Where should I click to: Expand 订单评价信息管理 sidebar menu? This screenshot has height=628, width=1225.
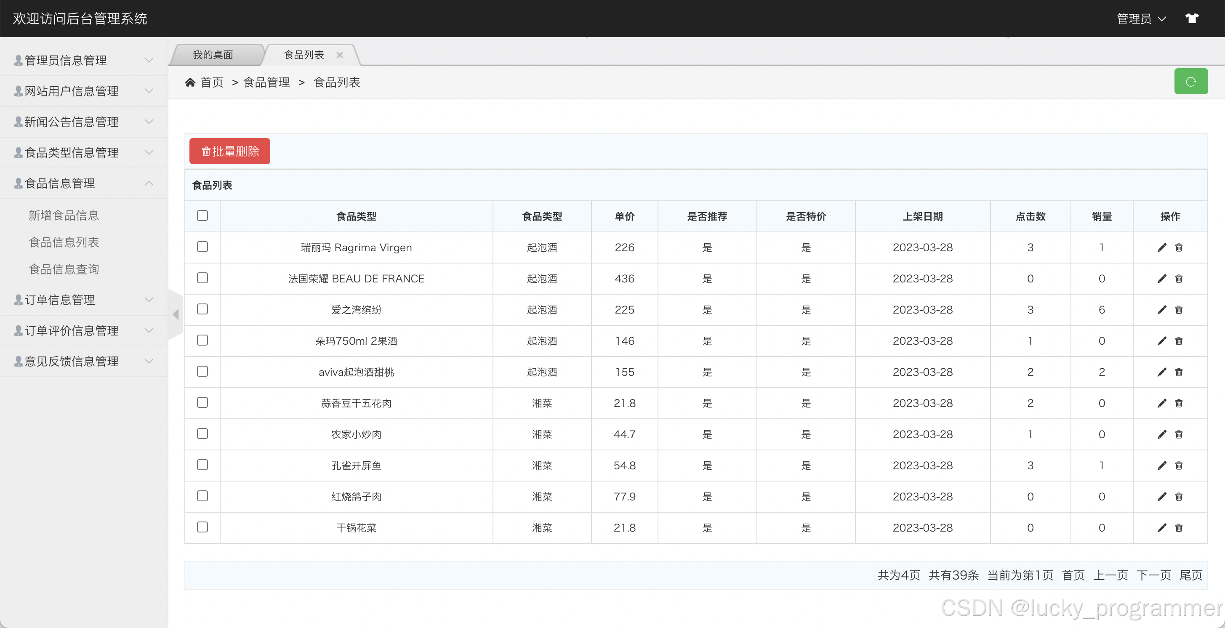coord(84,330)
